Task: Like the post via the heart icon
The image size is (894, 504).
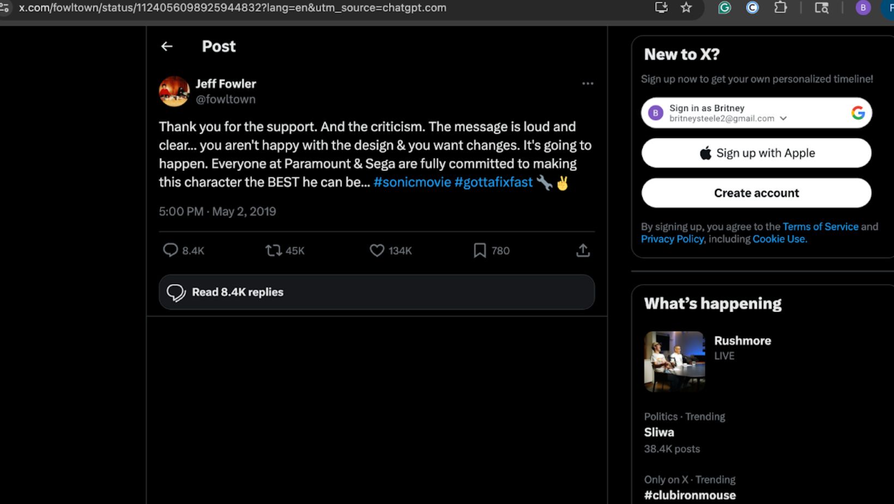Action: [377, 250]
